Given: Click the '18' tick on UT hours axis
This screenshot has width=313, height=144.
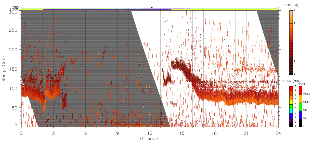Looking at the screenshot, I should point(214,133).
